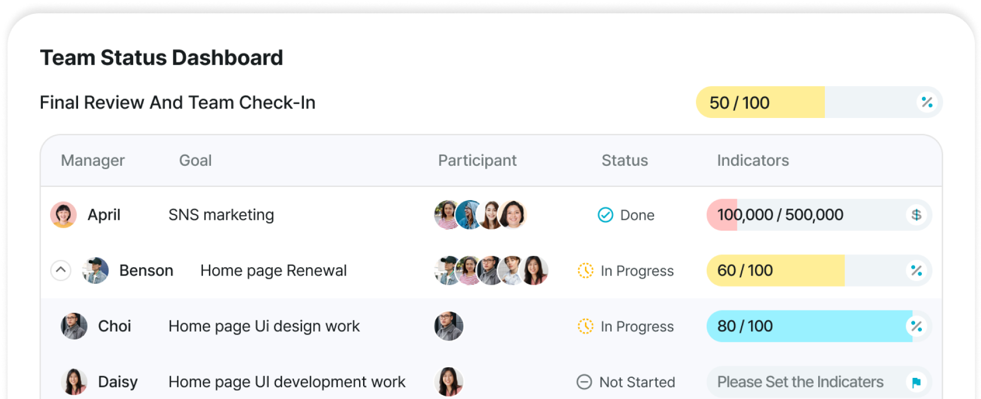Image resolution: width=981 pixels, height=399 pixels.
Task: Click the Indicators column header
Action: tap(753, 160)
